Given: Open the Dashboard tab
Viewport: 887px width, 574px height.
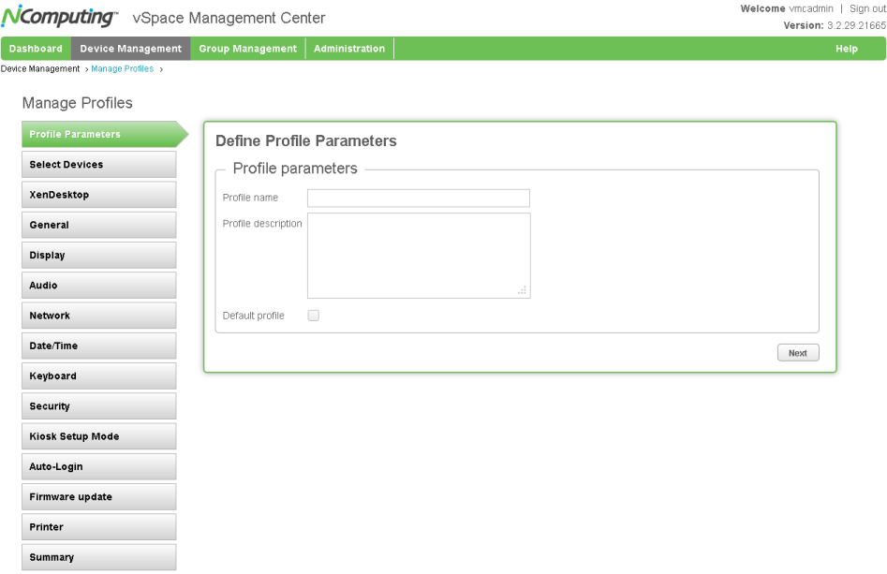Looking at the screenshot, I should click(x=36, y=49).
